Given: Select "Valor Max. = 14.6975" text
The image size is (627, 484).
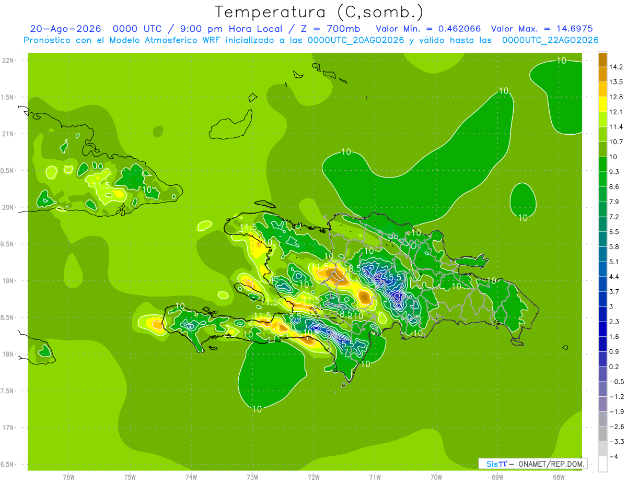Looking at the screenshot, I should (x=542, y=29).
